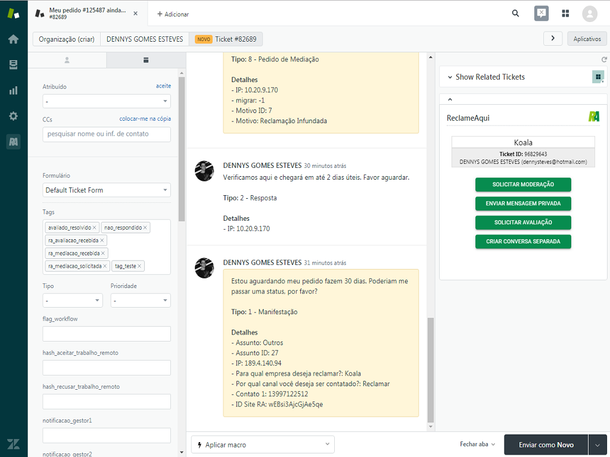The image size is (610, 457).
Task: Open the Organização (criar) tab
Action: point(66,39)
